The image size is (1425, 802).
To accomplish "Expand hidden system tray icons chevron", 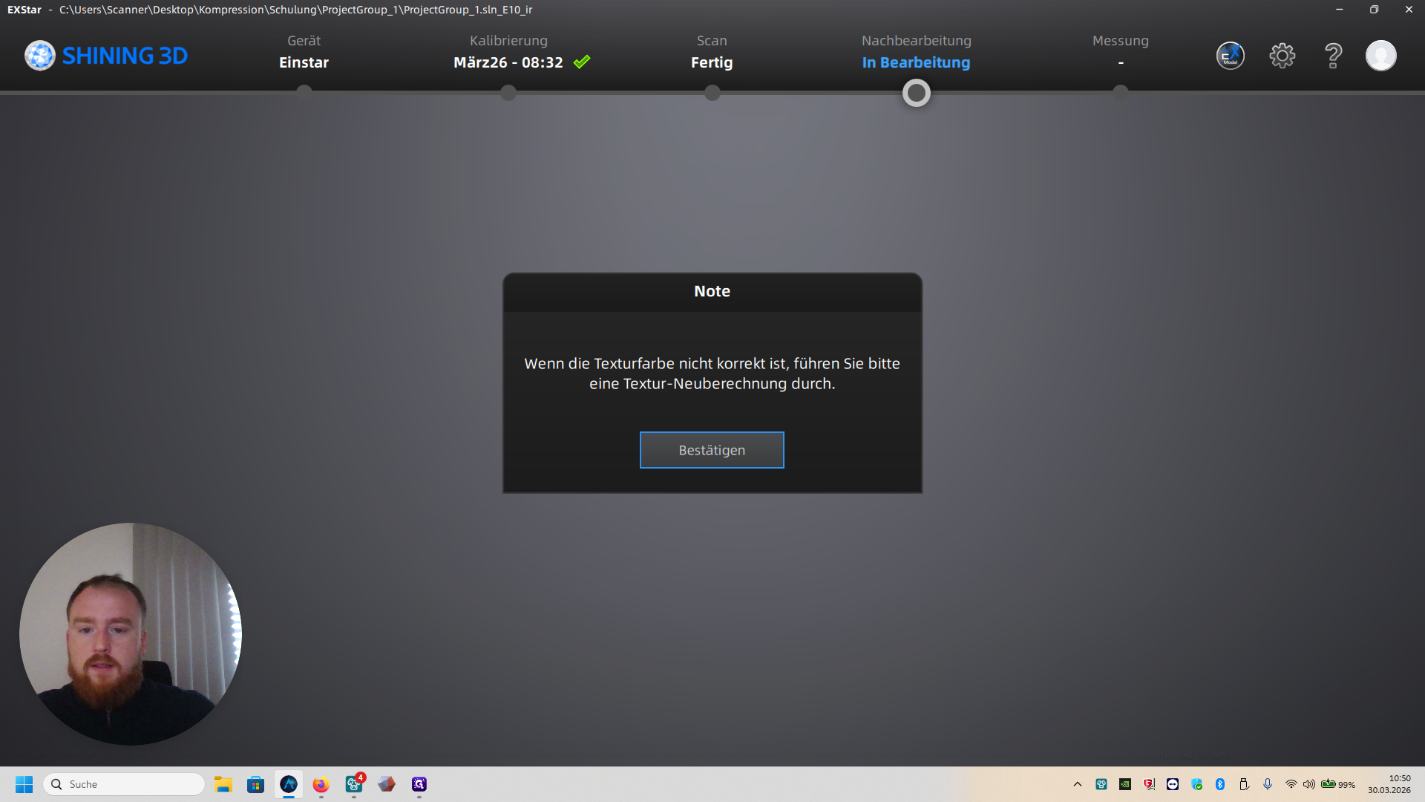I will (1078, 784).
